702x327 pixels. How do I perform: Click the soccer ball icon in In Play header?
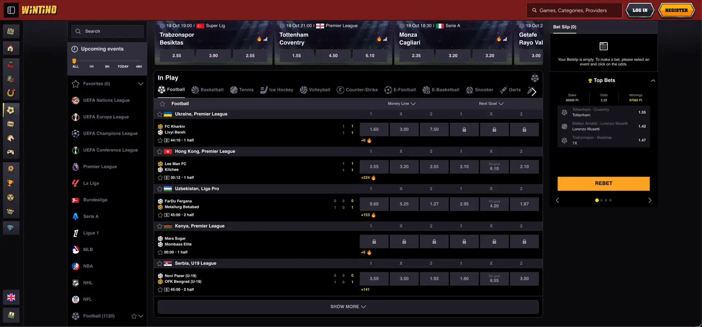coord(535,78)
